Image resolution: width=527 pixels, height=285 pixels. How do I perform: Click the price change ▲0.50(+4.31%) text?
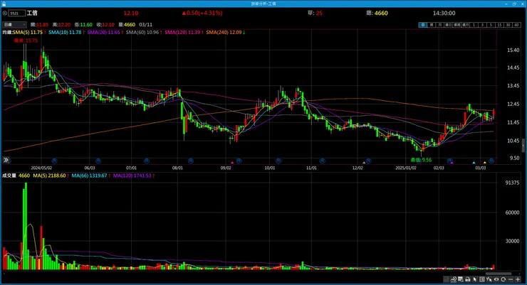(202, 13)
